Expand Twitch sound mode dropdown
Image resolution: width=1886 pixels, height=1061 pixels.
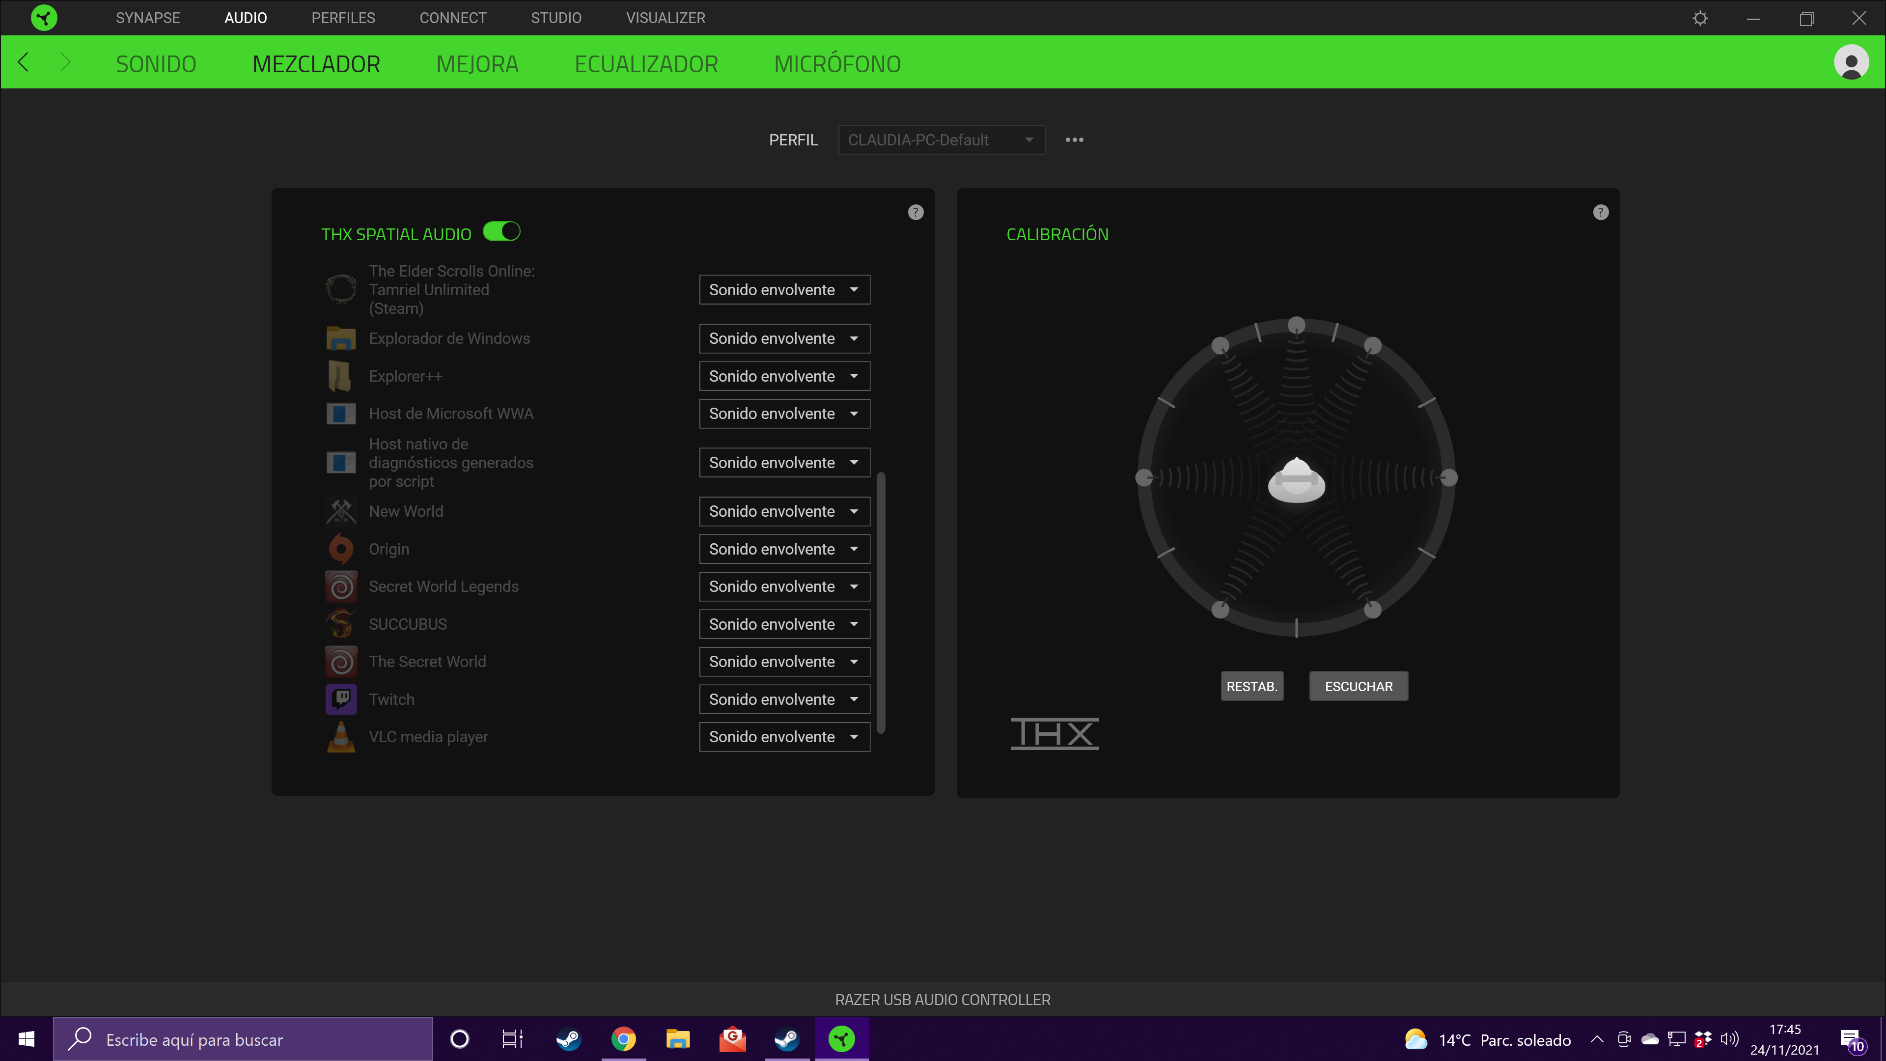[784, 699]
